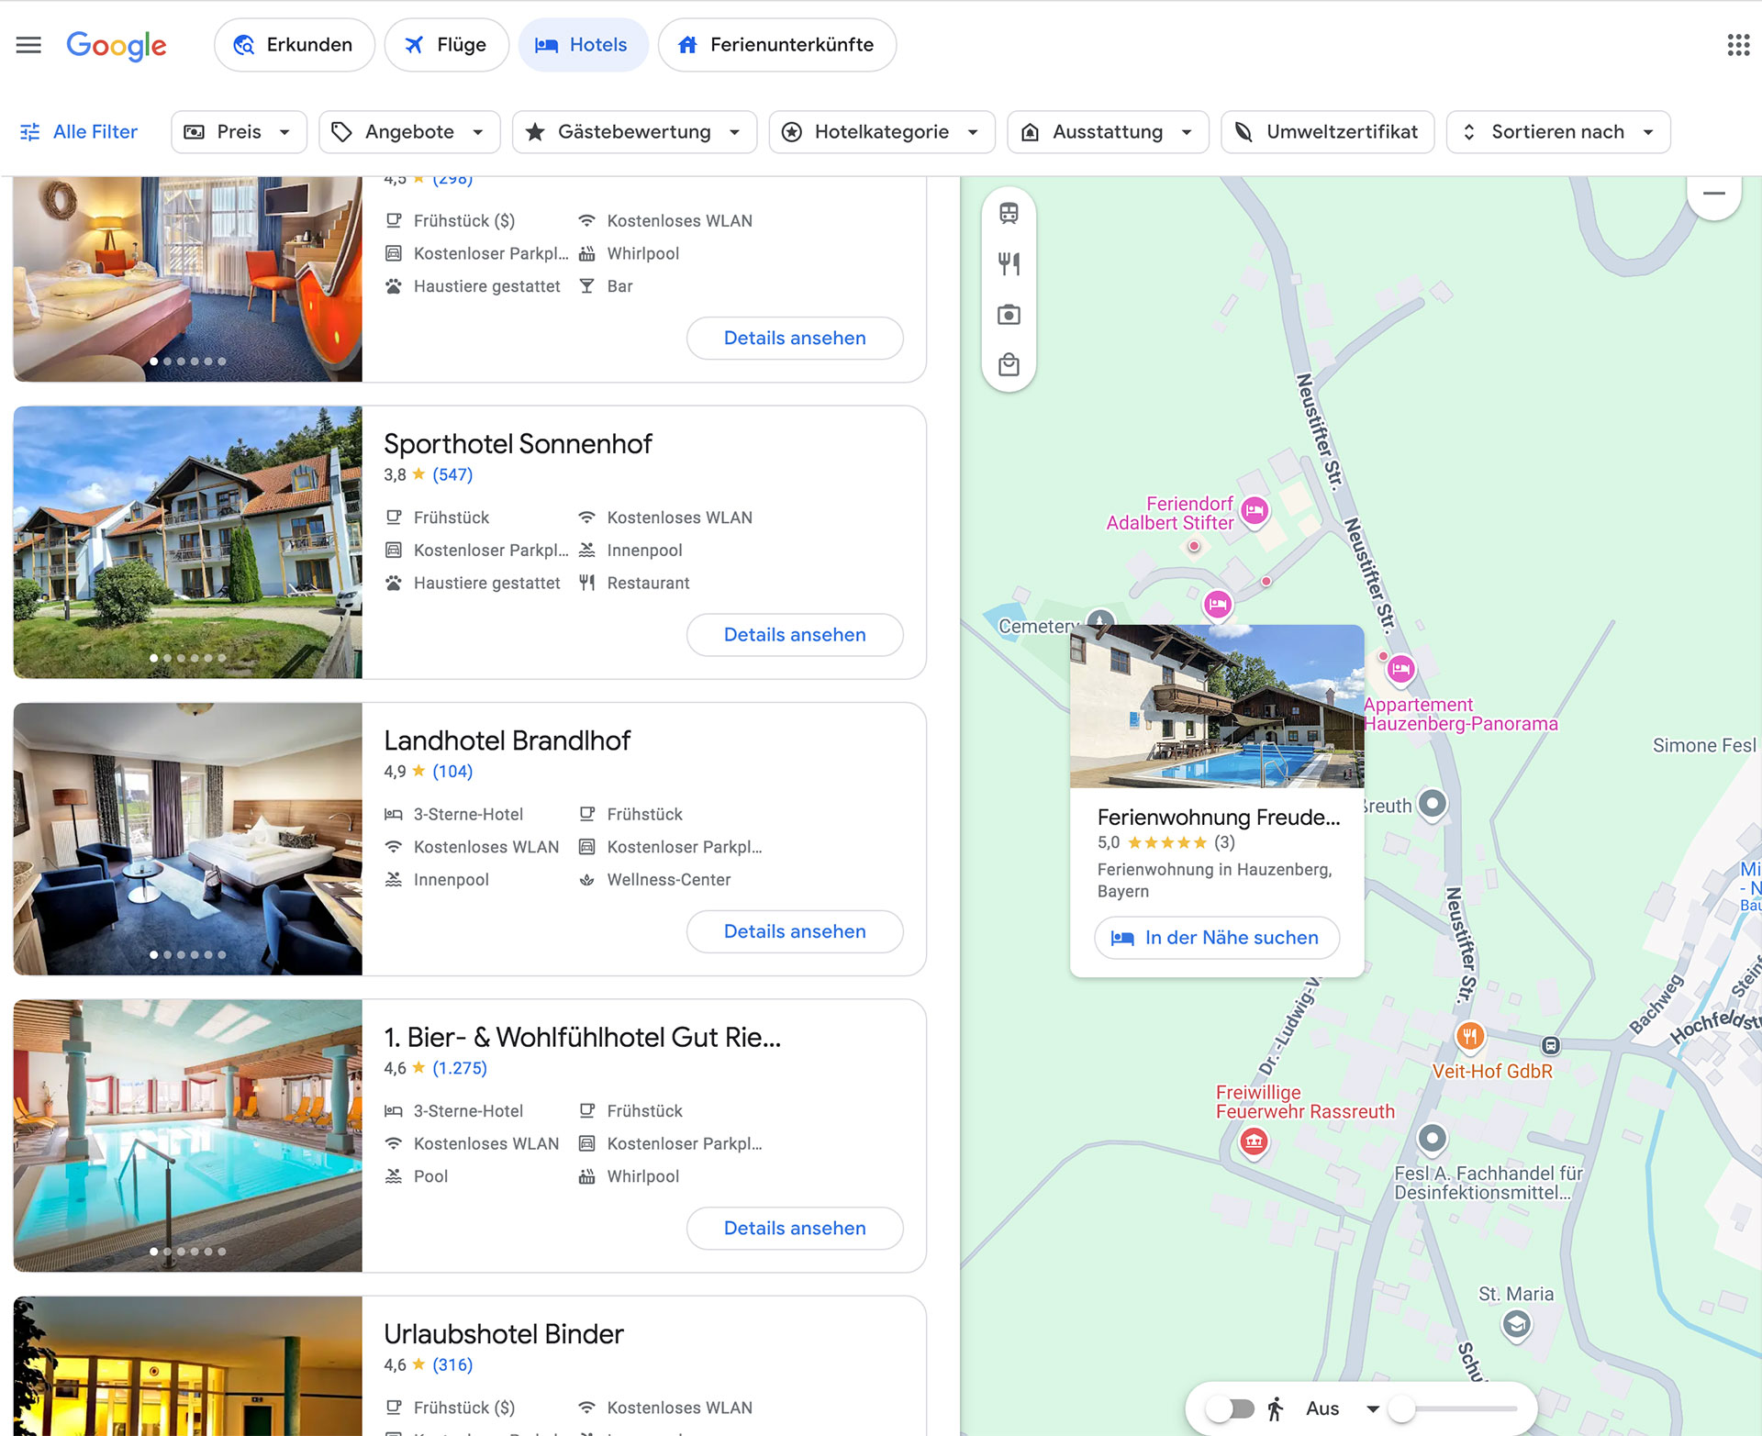Show shopping layer on the map
1762x1436 pixels.
point(1009,365)
